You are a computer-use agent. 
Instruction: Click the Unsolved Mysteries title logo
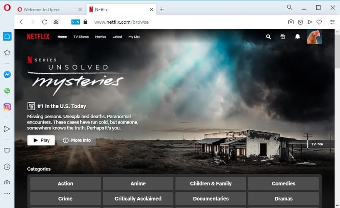(x=78, y=79)
